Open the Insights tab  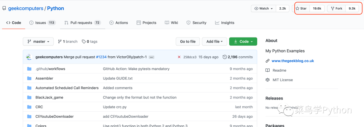225,23
